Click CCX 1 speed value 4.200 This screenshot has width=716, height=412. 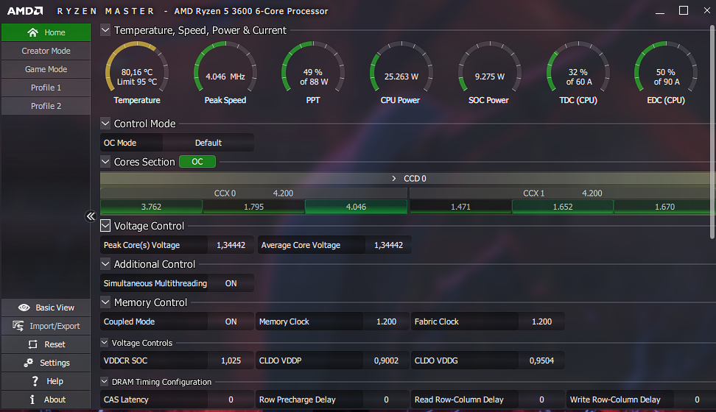(x=592, y=193)
